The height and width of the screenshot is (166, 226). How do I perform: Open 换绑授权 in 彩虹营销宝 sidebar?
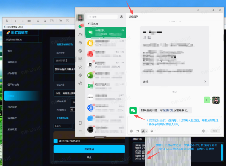click(x=12, y=118)
